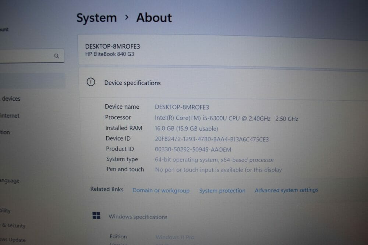
Task: Click the Edition label under Windows specifications
Action: click(x=118, y=237)
